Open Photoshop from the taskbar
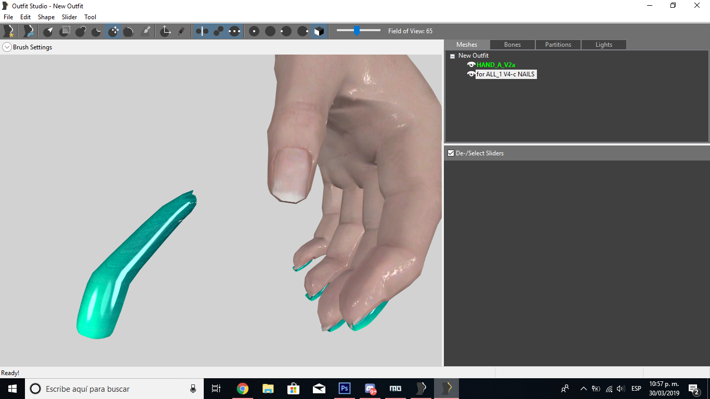Image resolution: width=710 pixels, height=399 pixels. point(344,389)
